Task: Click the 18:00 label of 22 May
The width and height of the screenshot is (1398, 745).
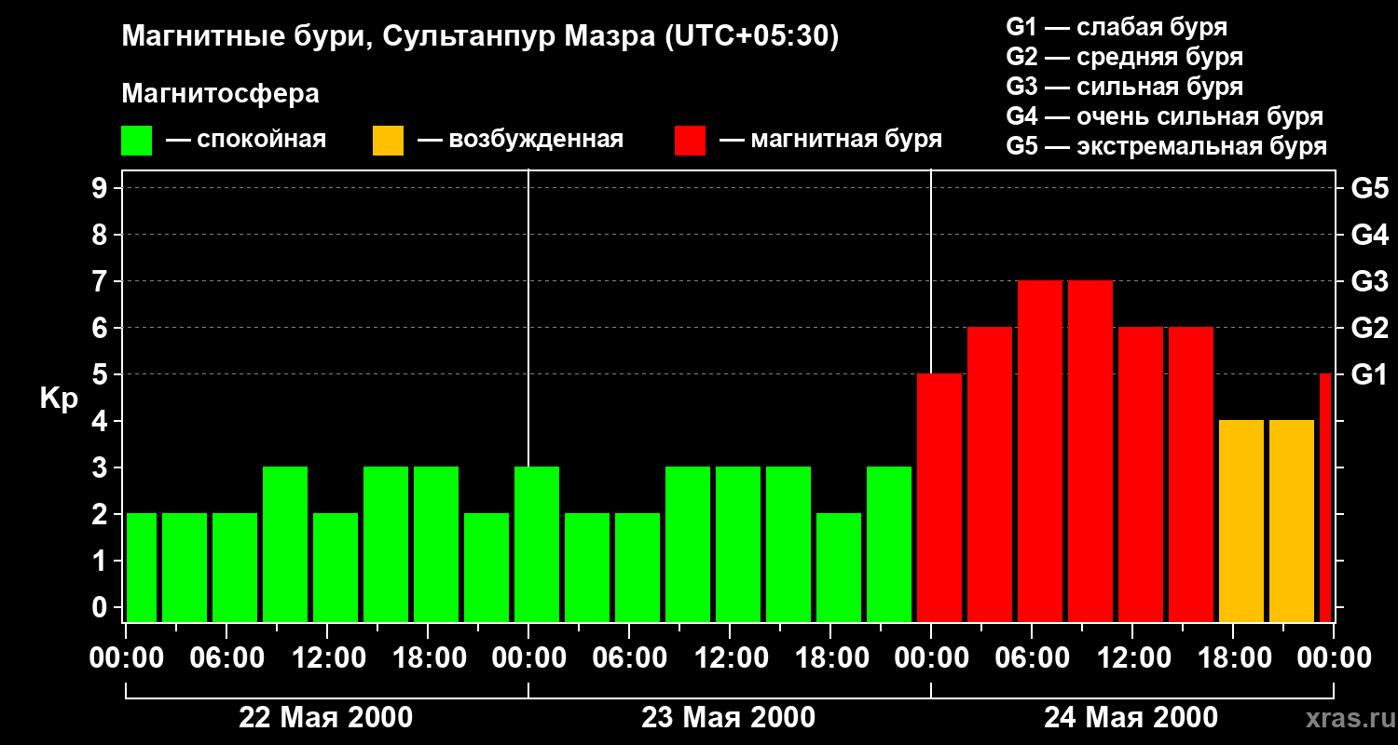Action: tap(428, 658)
